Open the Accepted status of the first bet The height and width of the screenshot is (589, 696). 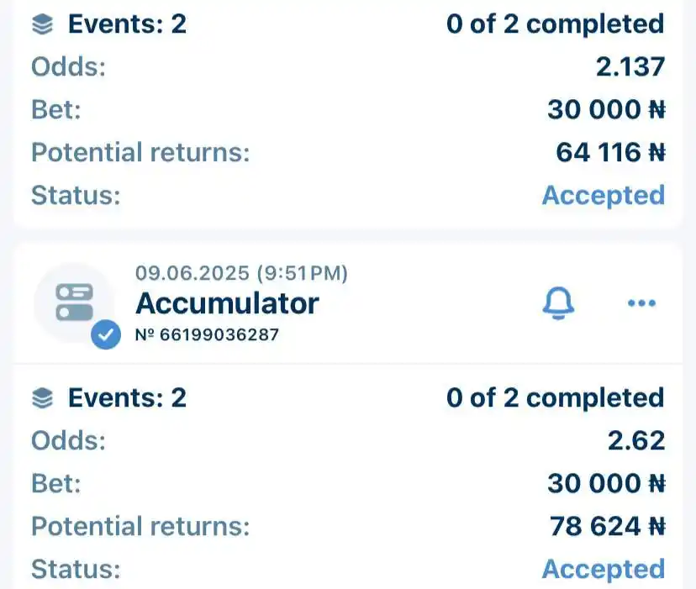coord(604,195)
